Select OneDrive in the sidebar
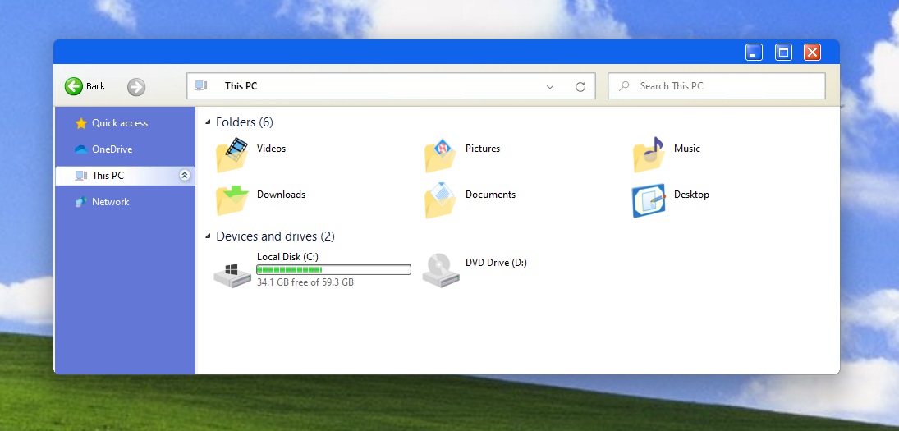The width and height of the screenshot is (899, 431). click(112, 149)
